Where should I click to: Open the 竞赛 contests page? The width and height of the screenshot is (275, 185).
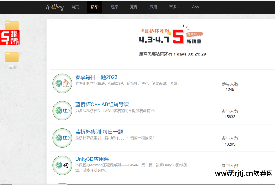click(134, 7)
